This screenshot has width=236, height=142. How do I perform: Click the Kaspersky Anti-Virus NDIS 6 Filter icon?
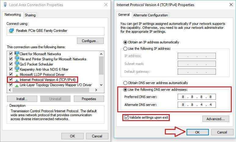[x=17, y=69]
